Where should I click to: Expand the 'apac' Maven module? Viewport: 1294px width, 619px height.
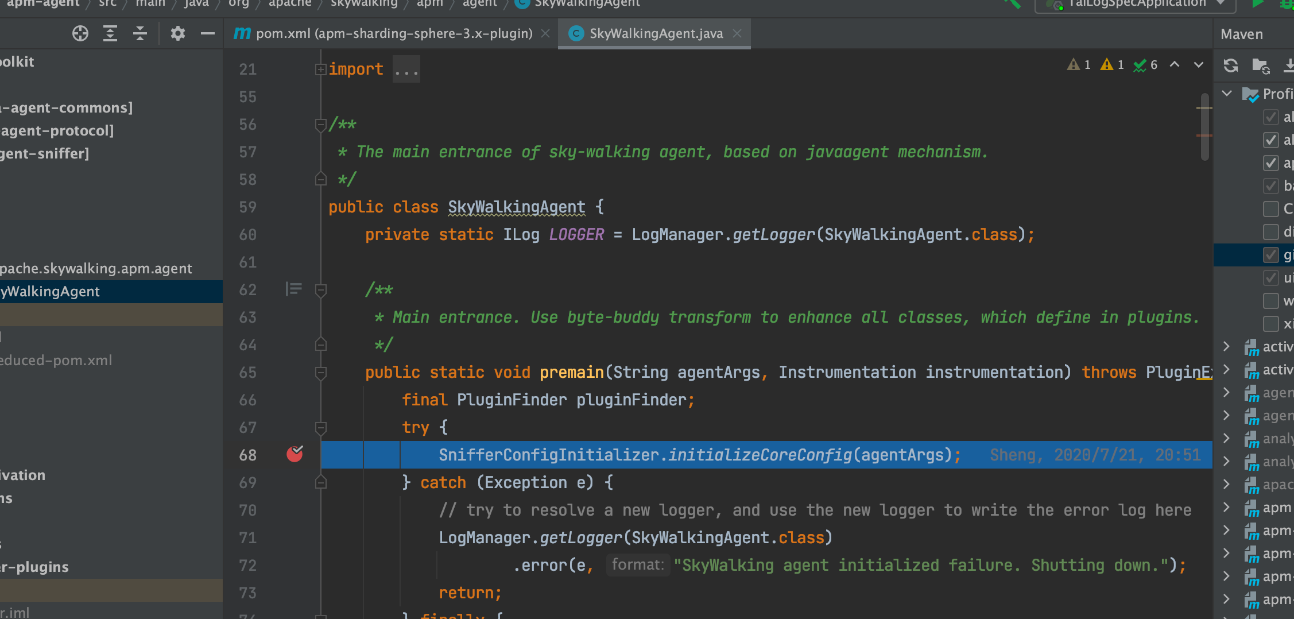tap(1227, 484)
